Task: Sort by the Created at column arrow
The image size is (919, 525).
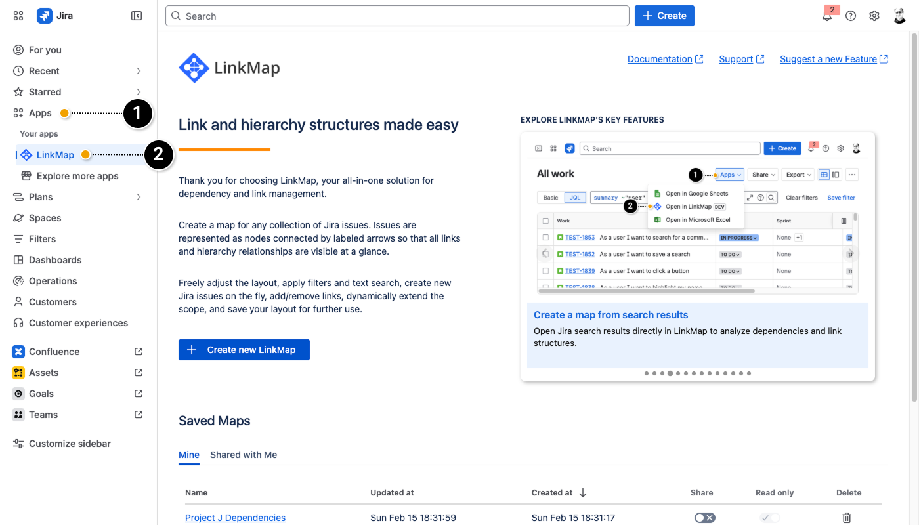Action: (x=582, y=493)
